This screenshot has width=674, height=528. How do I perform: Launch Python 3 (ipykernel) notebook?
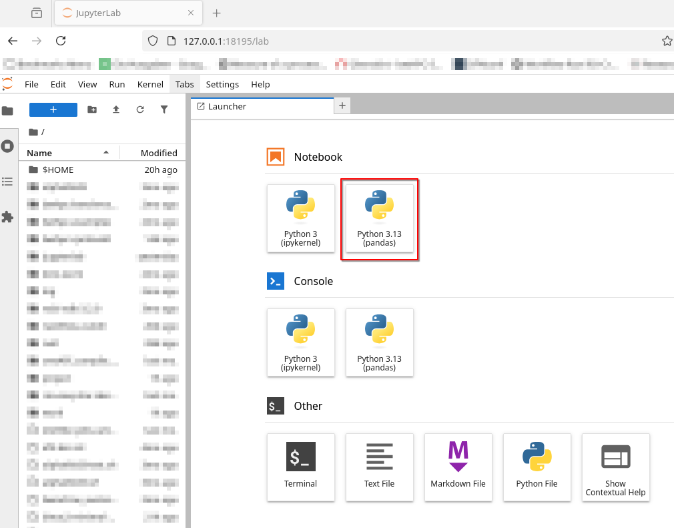tap(301, 218)
